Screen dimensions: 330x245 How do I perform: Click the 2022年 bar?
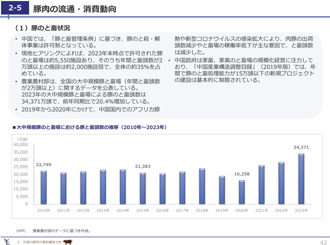[x=282, y=183]
